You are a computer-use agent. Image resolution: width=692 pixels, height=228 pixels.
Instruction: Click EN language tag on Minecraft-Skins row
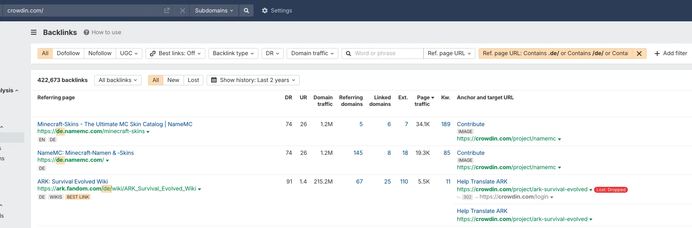[x=42, y=140]
